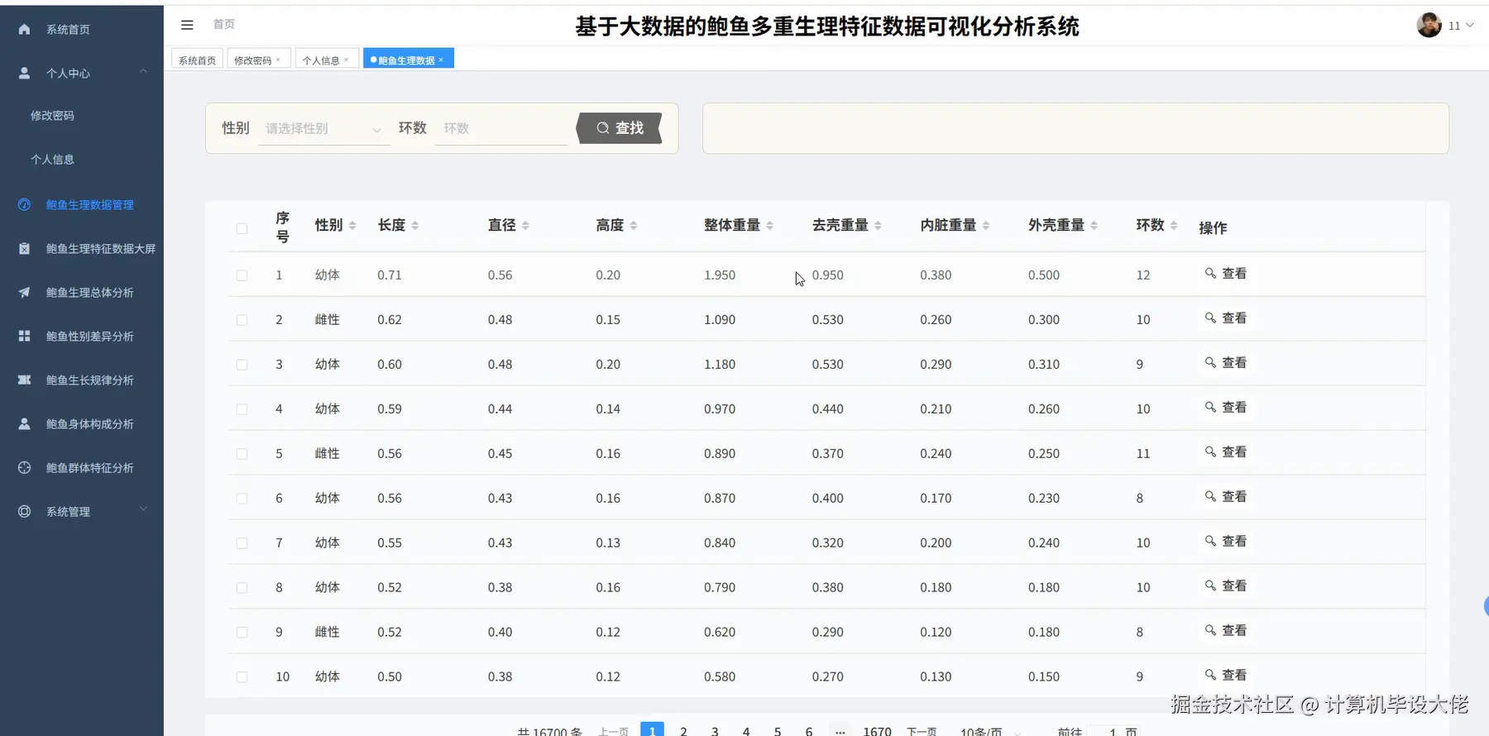
Task: Go to page 4 in pagination
Action: 746,731
